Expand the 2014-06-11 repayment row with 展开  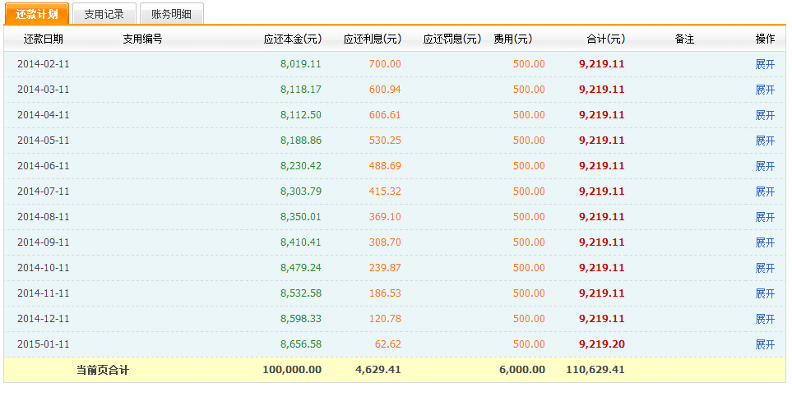[x=765, y=166]
